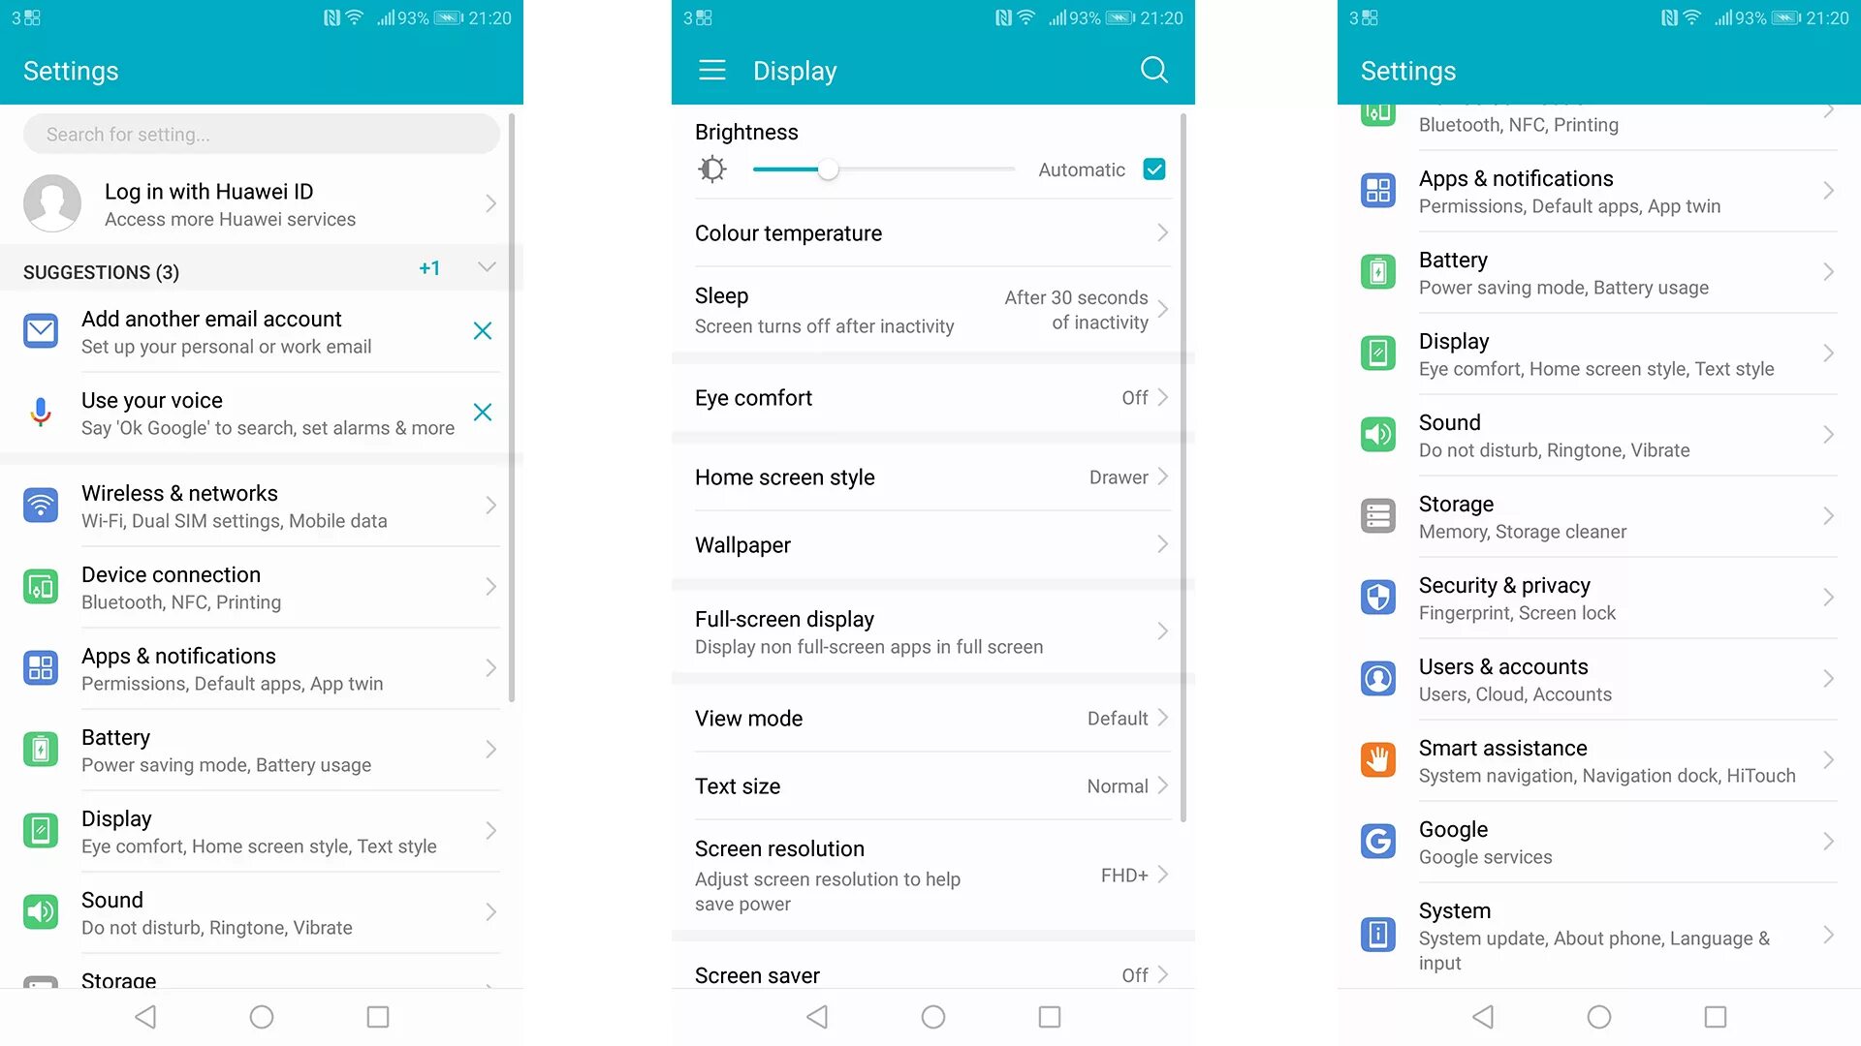Dismiss Add another email account suggestion
The height and width of the screenshot is (1046, 1861).
tap(482, 331)
